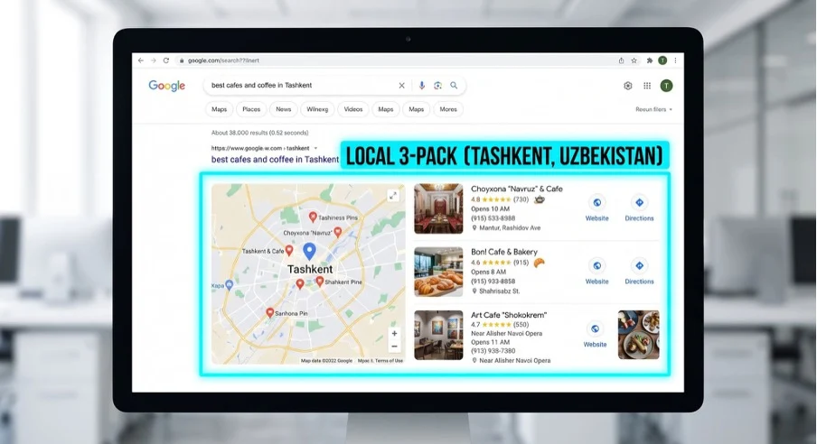Click the Tashiness Pins map marker
The image size is (817, 444).
point(313,216)
